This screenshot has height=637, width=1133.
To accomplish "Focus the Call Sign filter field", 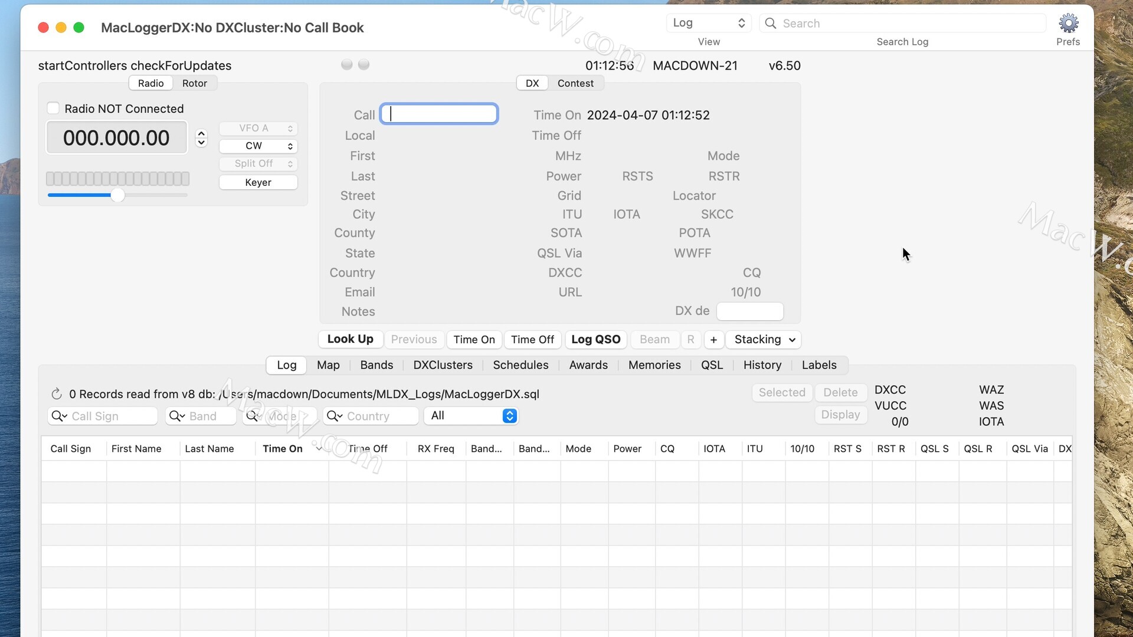I will (x=102, y=416).
